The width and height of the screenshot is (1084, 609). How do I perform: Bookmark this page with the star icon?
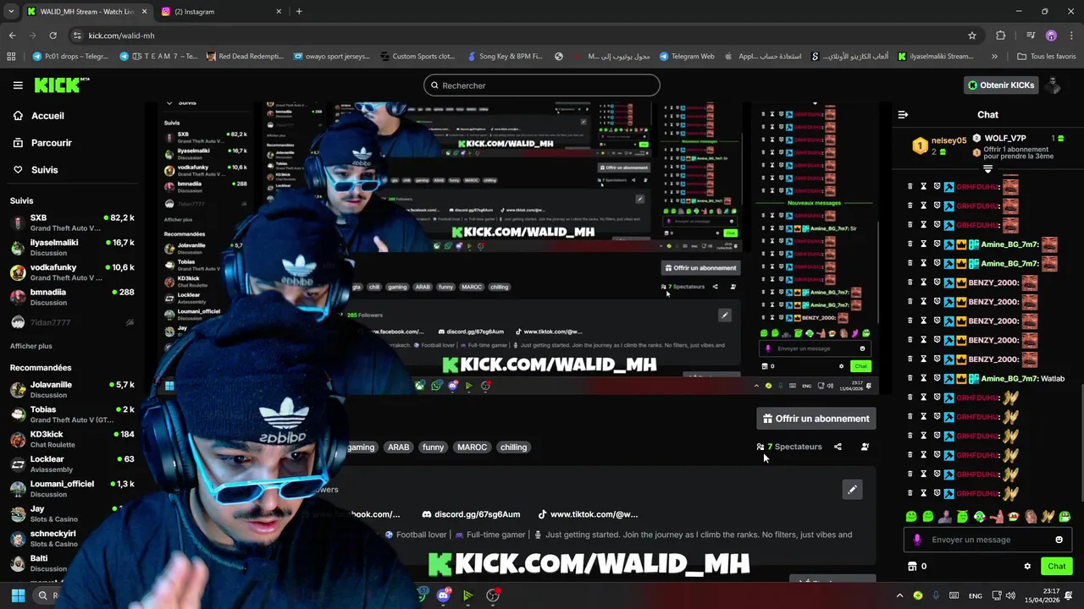click(x=972, y=36)
